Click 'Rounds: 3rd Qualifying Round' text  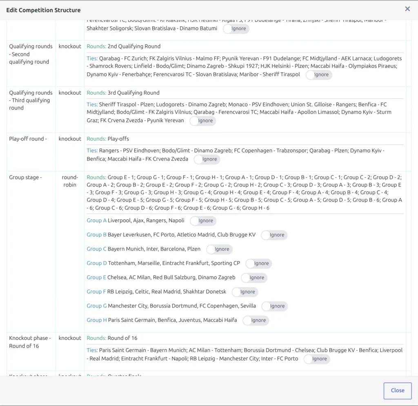[x=123, y=93]
